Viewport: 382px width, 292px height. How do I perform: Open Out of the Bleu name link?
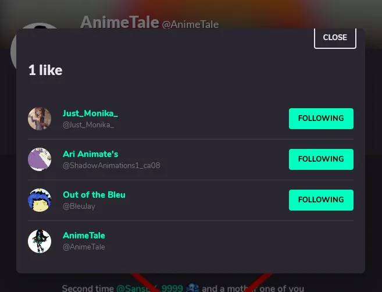[x=94, y=195]
